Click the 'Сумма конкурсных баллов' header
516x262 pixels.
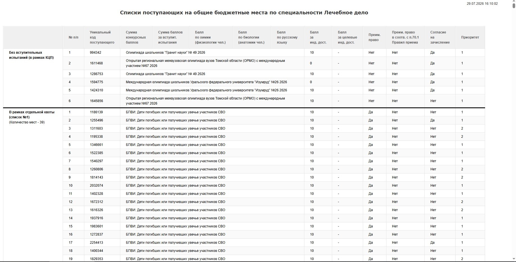(x=136, y=37)
